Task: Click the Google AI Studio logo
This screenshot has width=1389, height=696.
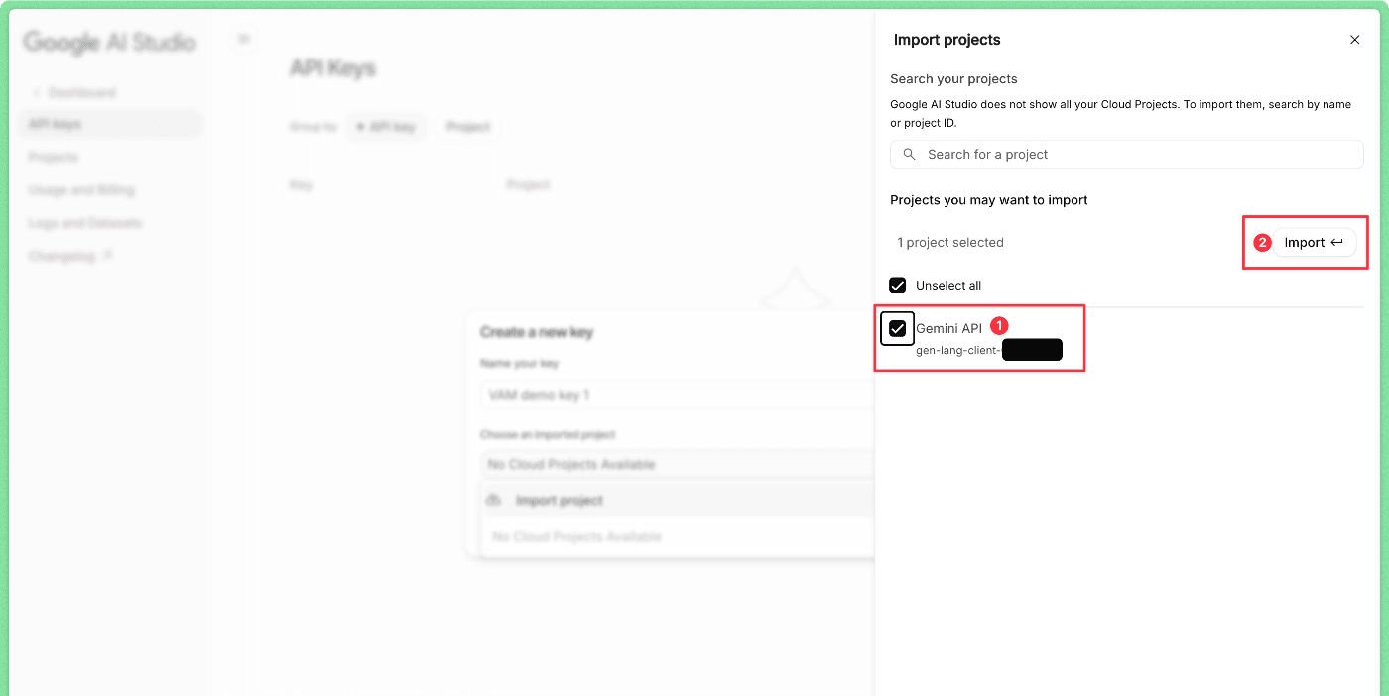Action: tap(109, 42)
